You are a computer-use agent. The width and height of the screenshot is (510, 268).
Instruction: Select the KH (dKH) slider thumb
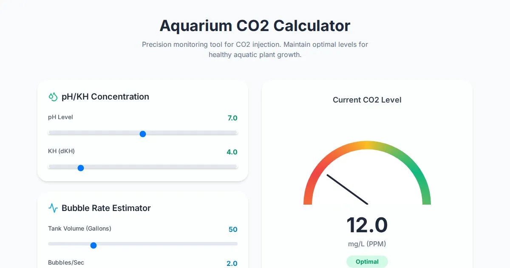[x=81, y=168]
